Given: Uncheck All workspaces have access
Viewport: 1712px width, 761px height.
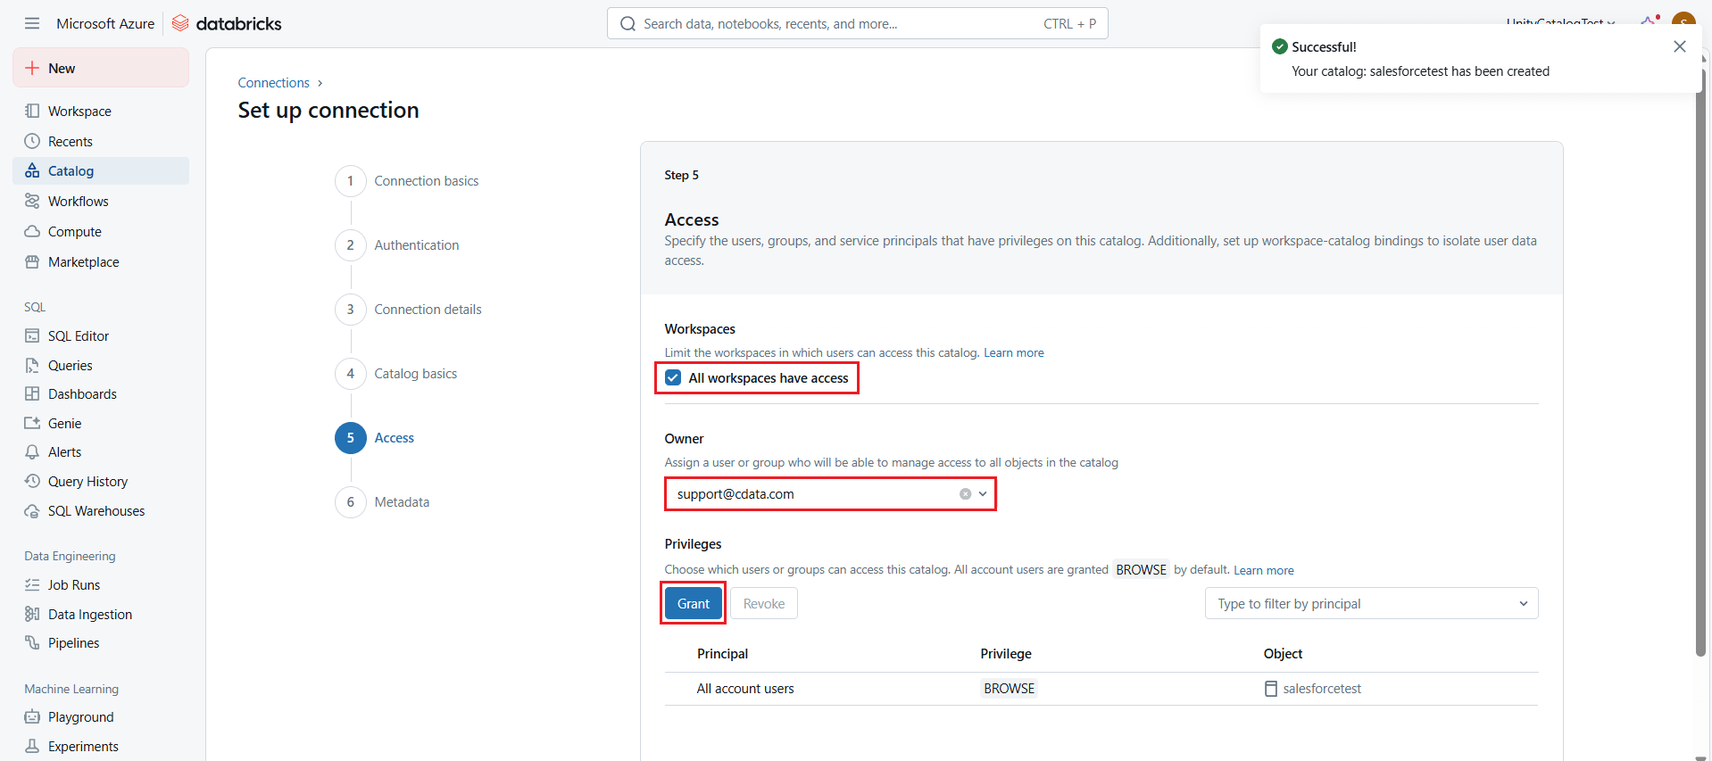Looking at the screenshot, I should [673, 378].
